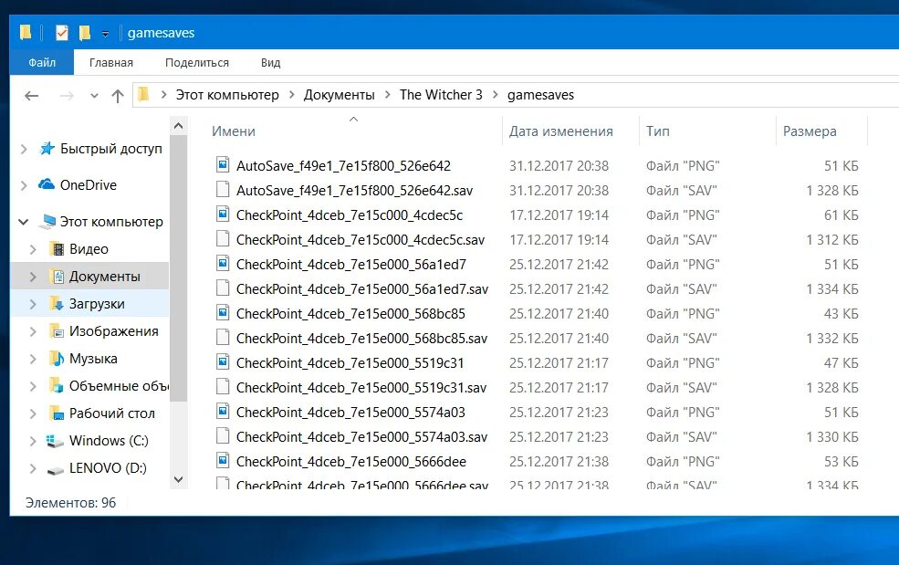Go back with the left arrow button

(x=32, y=96)
